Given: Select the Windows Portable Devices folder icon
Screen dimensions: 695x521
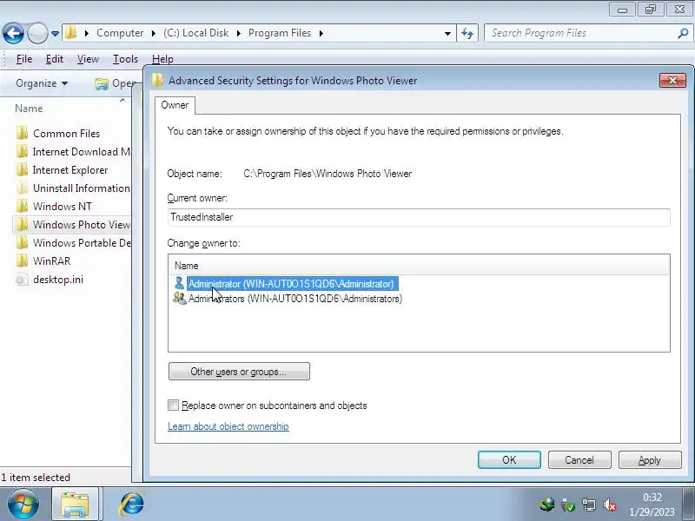Looking at the screenshot, I should click(23, 242).
